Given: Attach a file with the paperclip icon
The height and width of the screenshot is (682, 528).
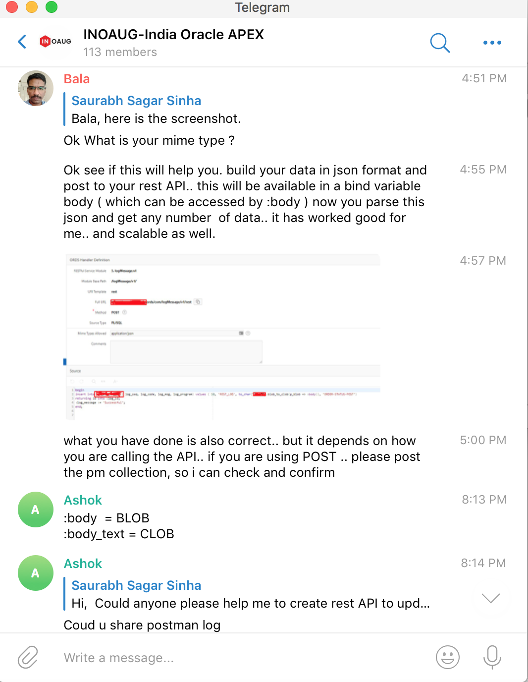Looking at the screenshot, I should pyautogui.click(x=28, y=657).
